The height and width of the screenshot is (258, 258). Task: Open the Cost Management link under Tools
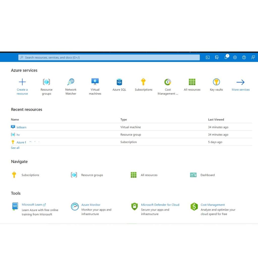tap(213, 205)
